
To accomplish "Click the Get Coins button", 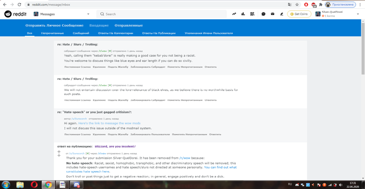I will pyautogui.click(x=299, y=14).
